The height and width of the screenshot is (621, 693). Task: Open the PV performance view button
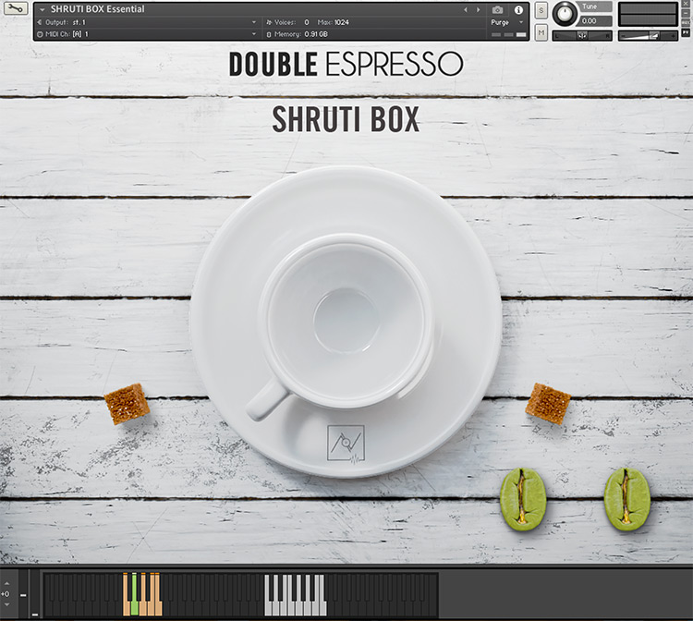coord(685,32)
